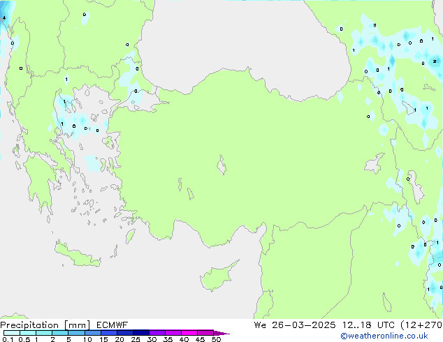Select the 2–5 mm legend swatch

pos(60,333)
